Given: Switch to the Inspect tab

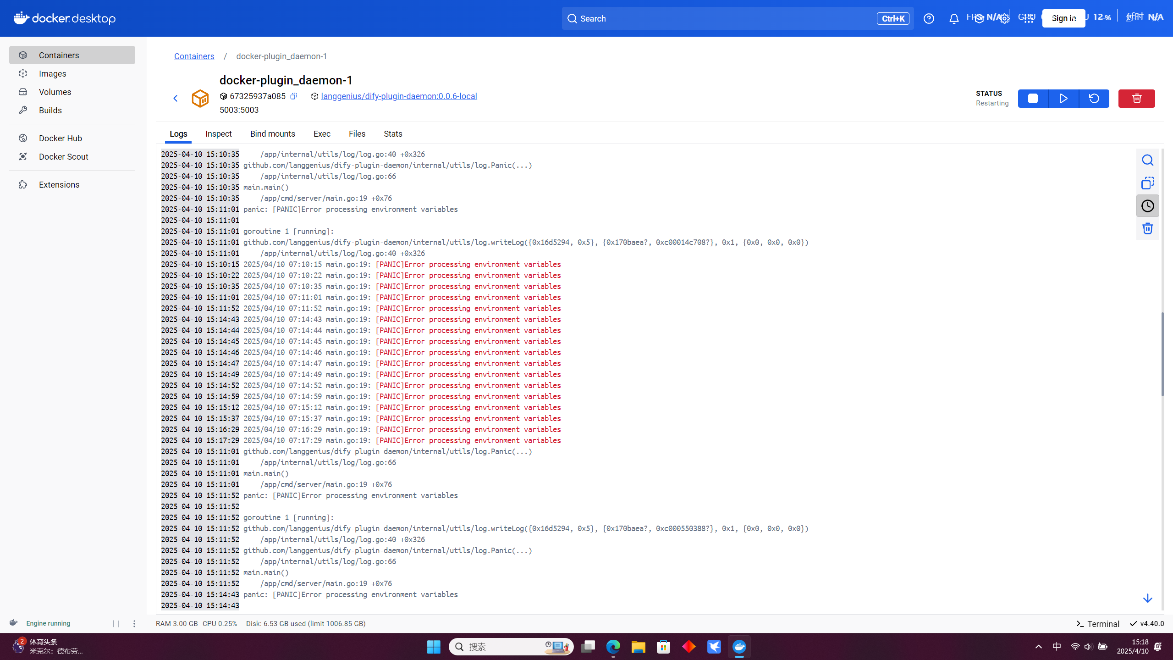Looking at the screenshot, I should (218, 134).
